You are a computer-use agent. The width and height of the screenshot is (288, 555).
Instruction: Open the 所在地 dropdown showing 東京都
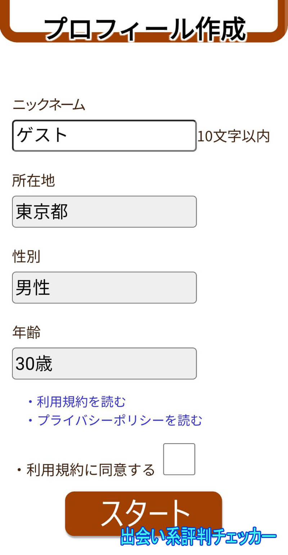(104, 211)
